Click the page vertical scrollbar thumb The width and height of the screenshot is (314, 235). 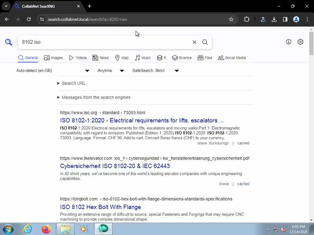point(311,43)
